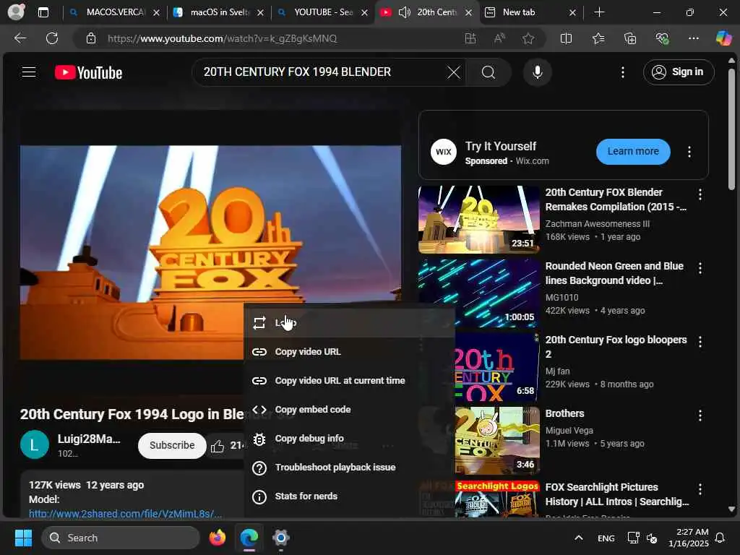
Task: Open the Brothers video thumbnail
Action: 497,440
